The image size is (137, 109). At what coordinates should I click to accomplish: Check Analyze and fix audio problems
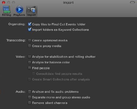click(x=29, y=91)
